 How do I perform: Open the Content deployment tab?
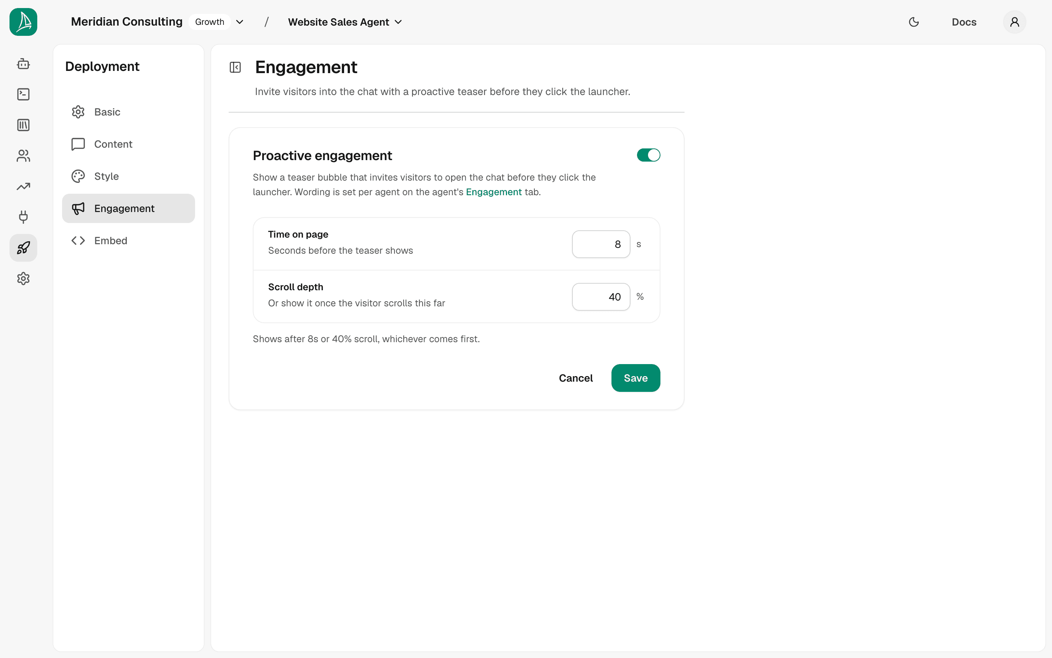coord(129,144)
